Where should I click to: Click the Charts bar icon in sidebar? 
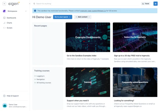[4, 23]
